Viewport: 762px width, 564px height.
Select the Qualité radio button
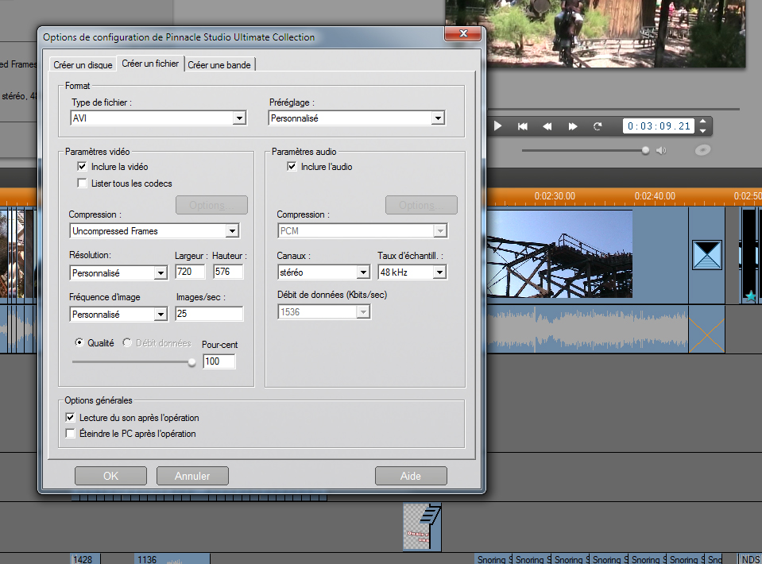(x=79, y=342)
